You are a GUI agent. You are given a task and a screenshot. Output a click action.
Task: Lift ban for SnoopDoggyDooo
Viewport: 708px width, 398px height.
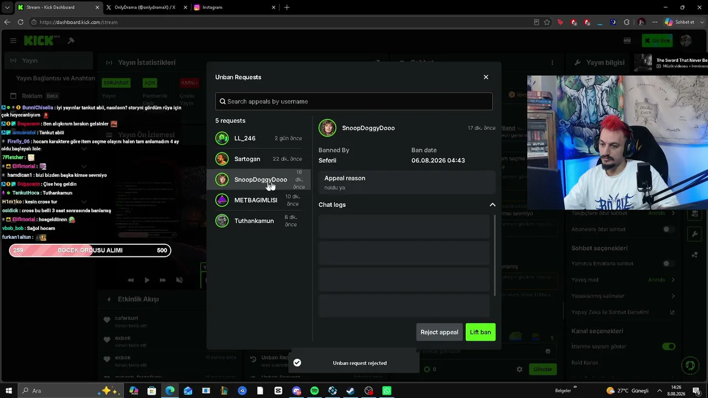coord(481,332)
